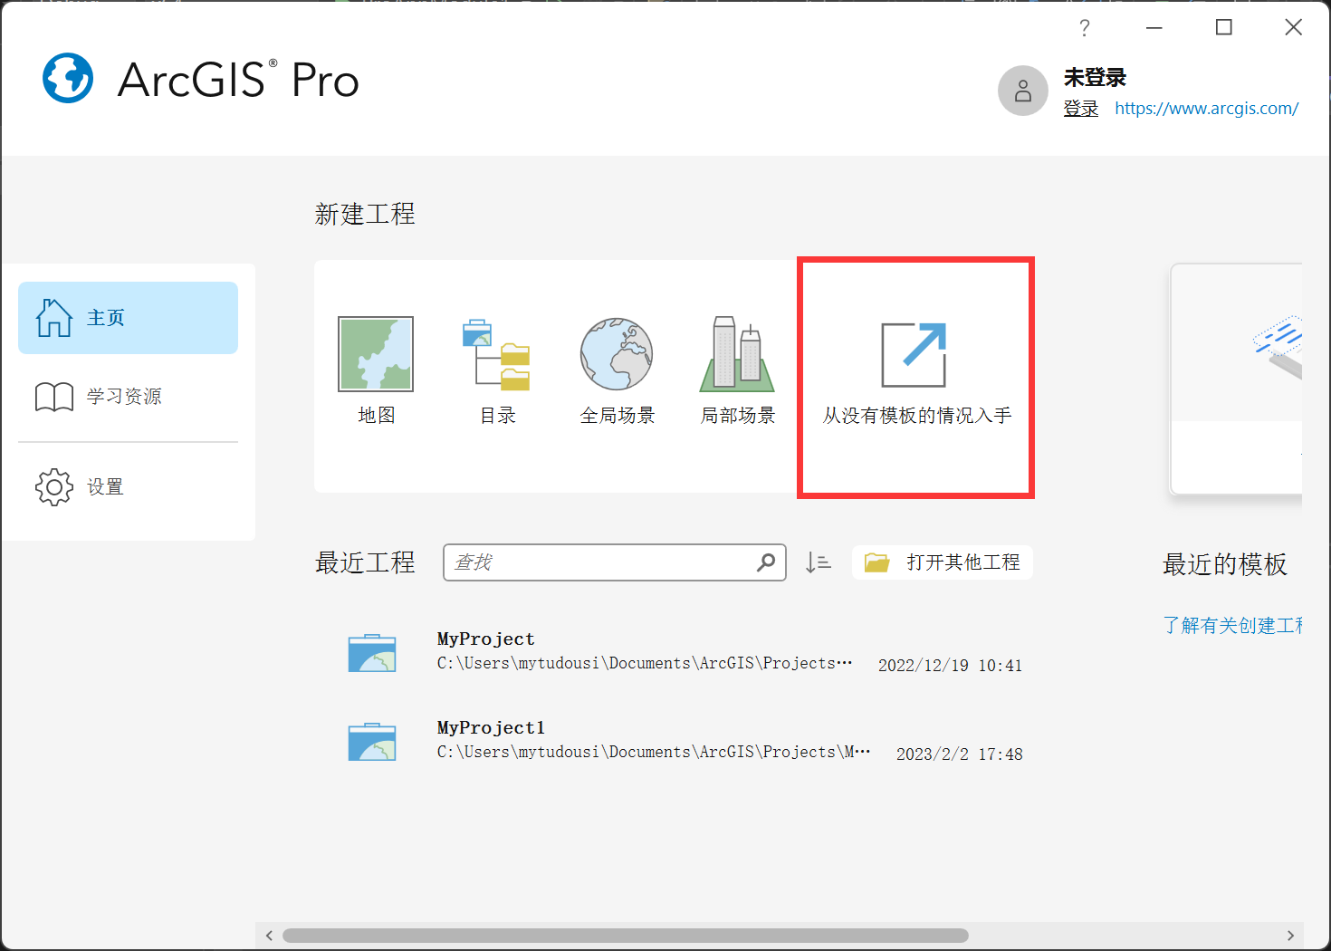Image resolution: width=1331 pixels, height=951 pixels.
Task: Open the 设置 settings tab
Action: click(x=128, y=487)
